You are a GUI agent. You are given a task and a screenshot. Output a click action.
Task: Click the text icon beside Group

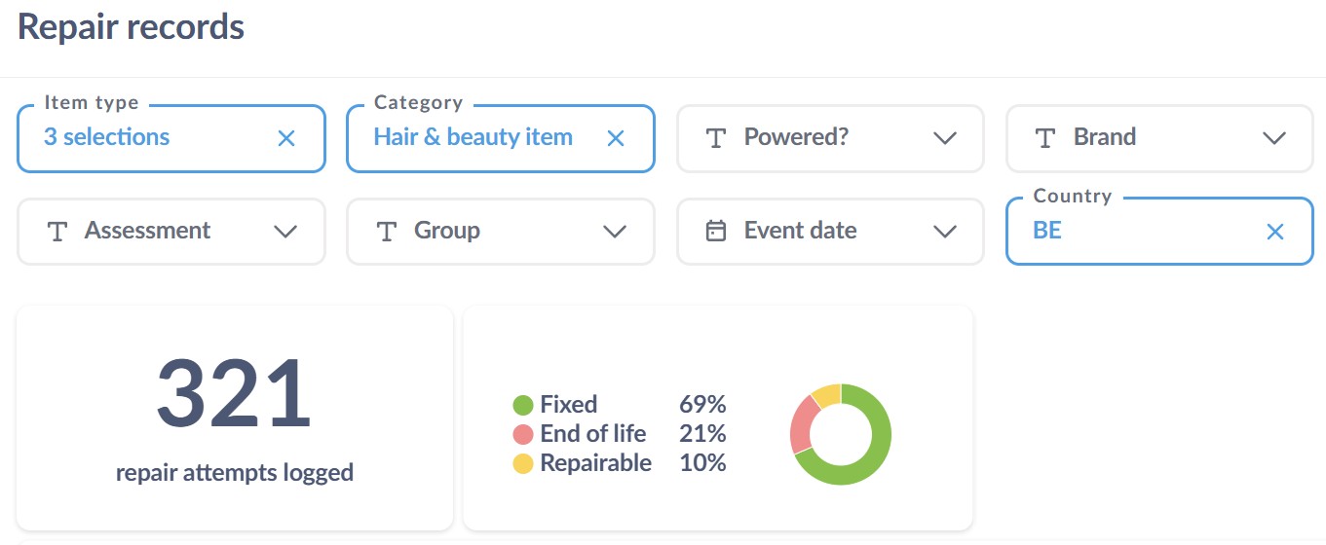(x=387, y=232)
